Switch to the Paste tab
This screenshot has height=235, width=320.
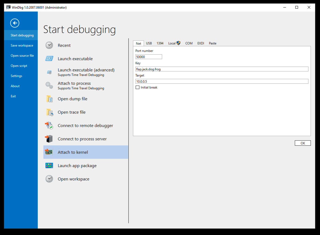(x=213, y=43)
